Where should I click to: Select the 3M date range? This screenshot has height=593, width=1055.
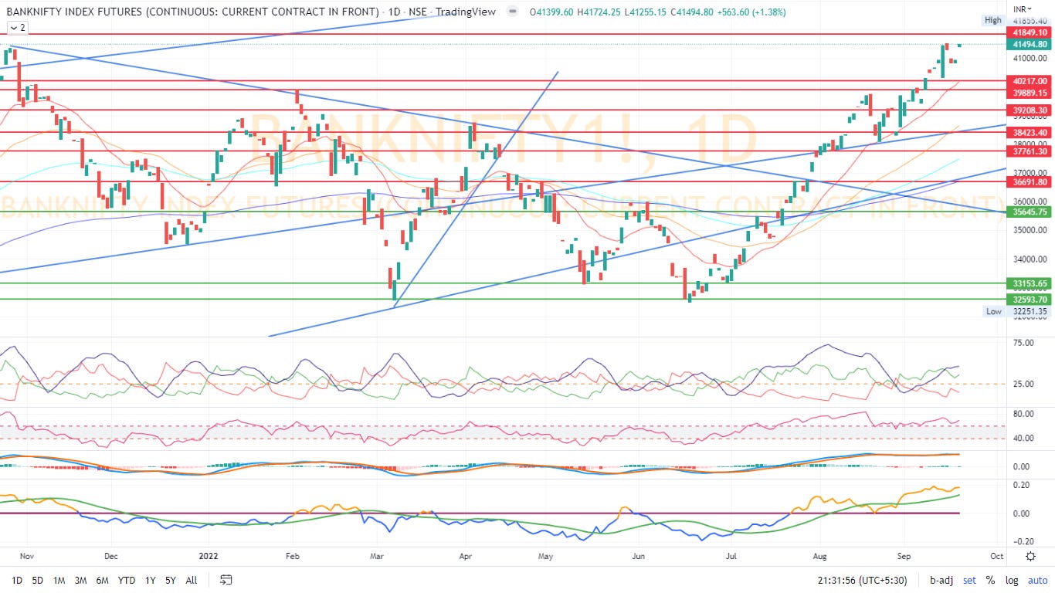(80, 580)
